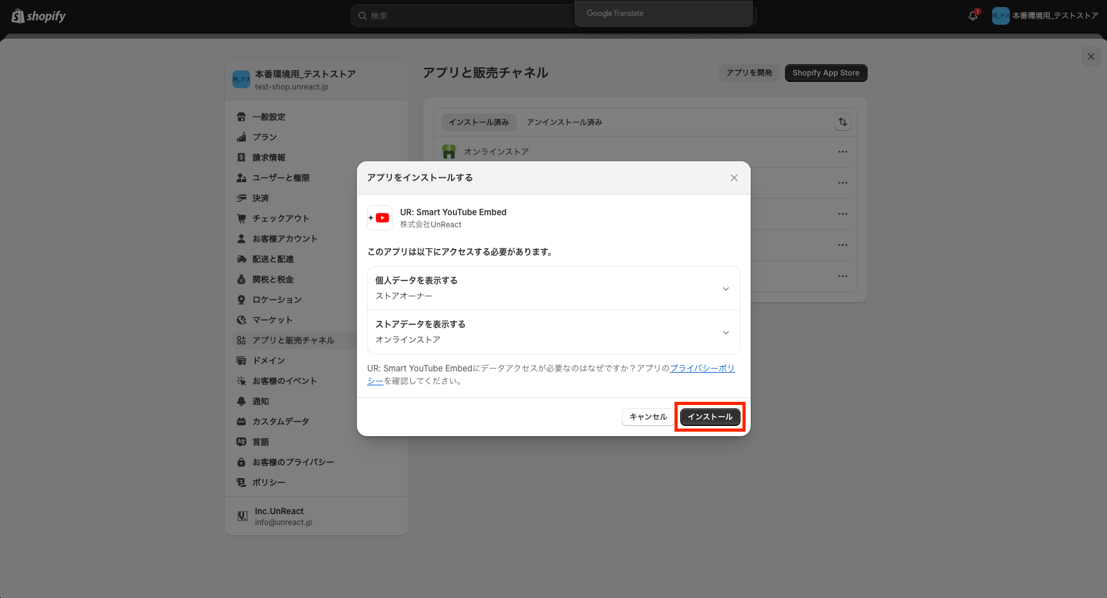This screenshot has width=1107, height=598.
Task: Open the store account avatar menu
Action: [x=1000, y=16]
